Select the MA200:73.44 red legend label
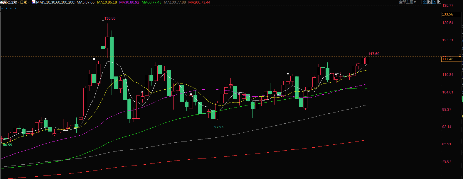463x179 pixels. [199, 2]
